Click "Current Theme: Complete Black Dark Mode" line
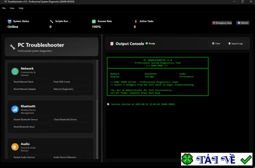Viewport: 255px width, 168px height. [x=135, y=93]
